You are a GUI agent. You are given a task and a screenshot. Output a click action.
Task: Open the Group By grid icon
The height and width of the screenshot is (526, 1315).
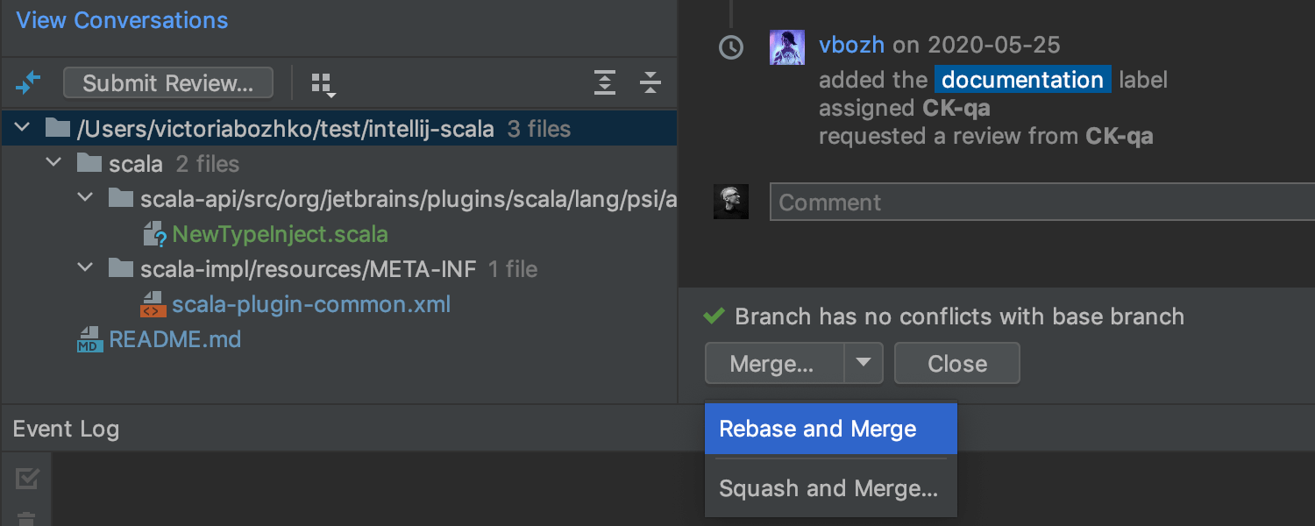(x=323, y=84)
